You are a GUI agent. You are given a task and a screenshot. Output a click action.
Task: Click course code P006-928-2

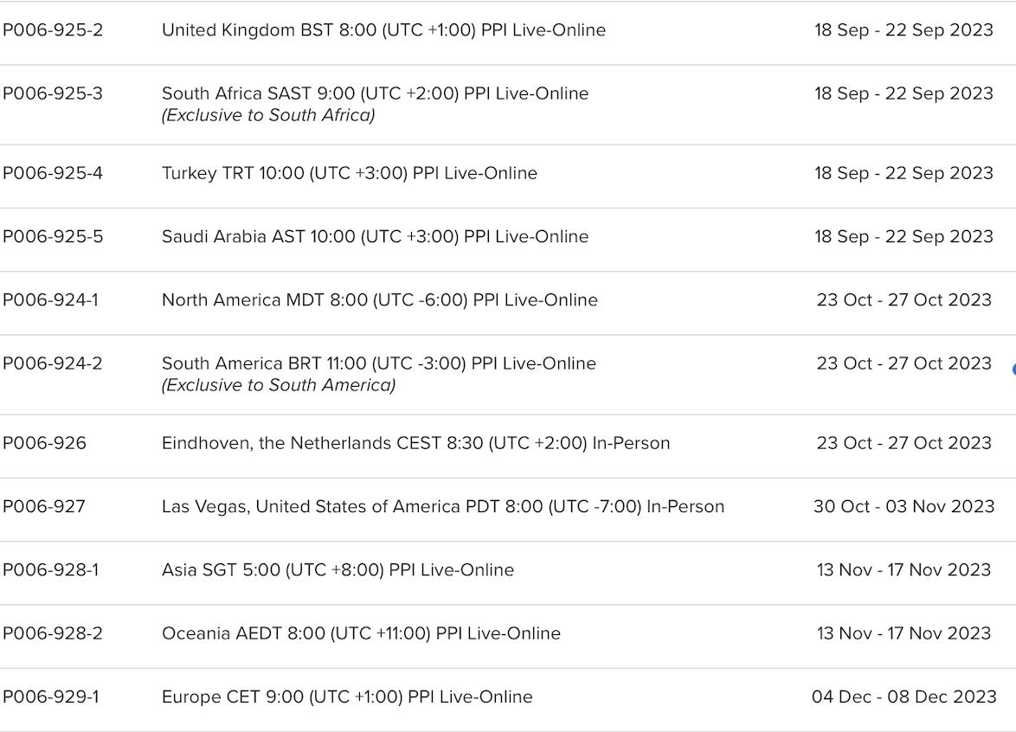53,633
